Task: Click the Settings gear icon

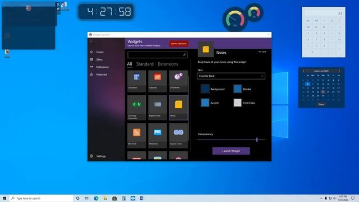Action: click(x=91, y=156)
